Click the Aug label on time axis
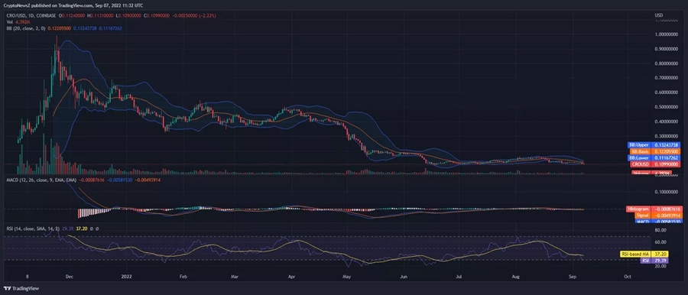Image resolution: width=688 pixels, height=295 pixels. point(516,277)
